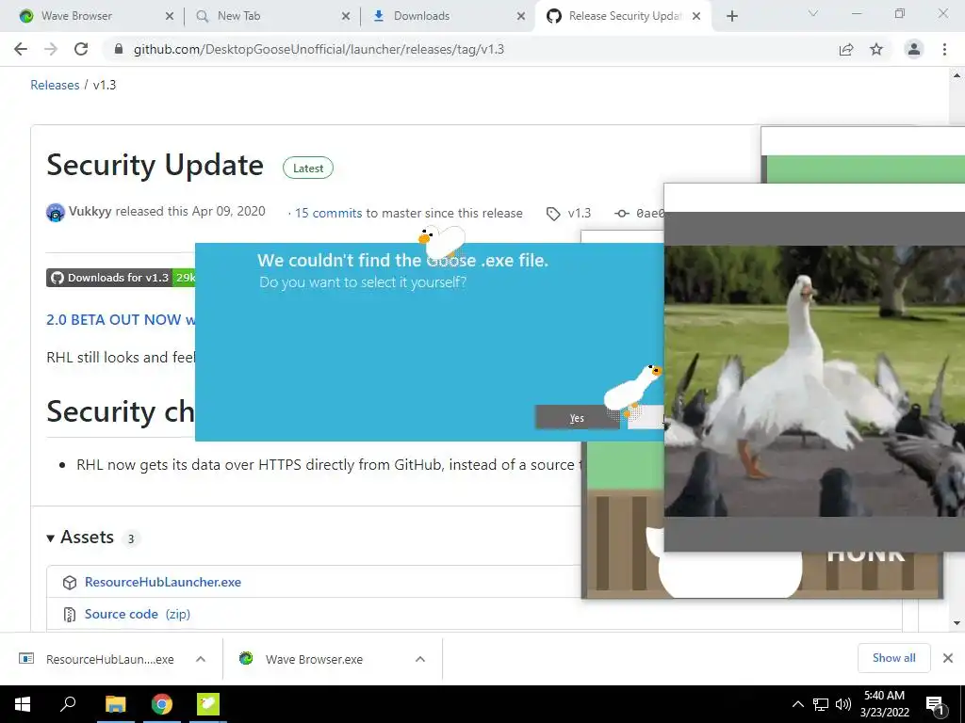Select the Release Security Update tab
Viewport: 965px width, 723px height.
(x=623, y=16)
